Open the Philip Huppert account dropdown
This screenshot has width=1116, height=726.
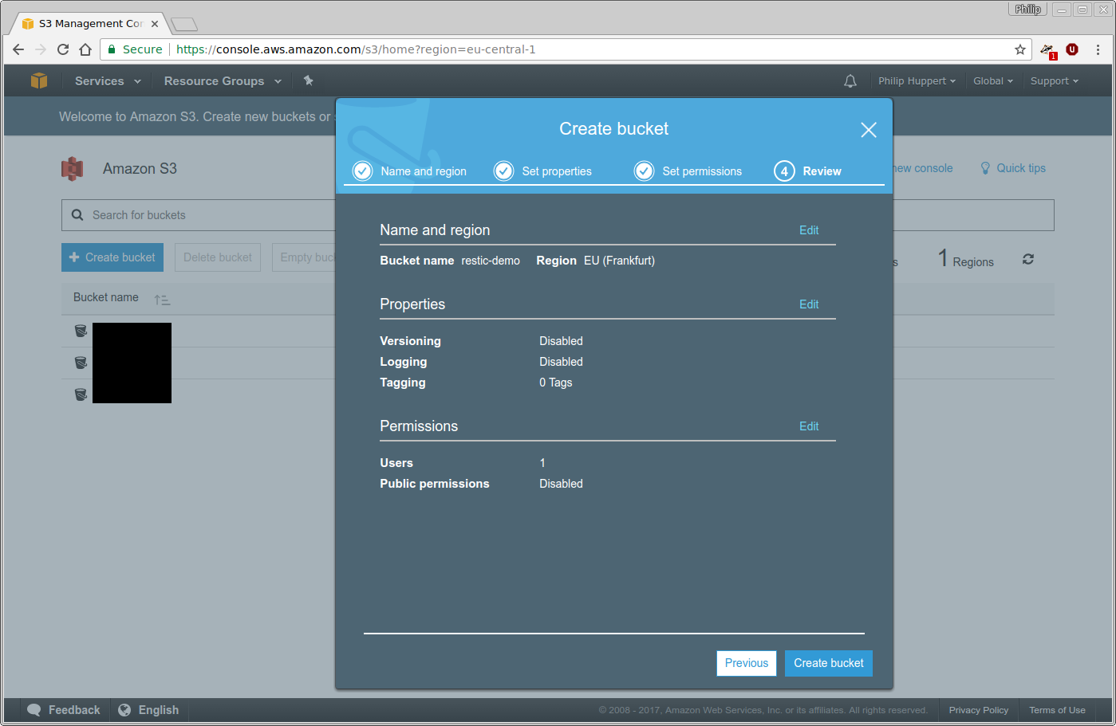click(917, 81)
